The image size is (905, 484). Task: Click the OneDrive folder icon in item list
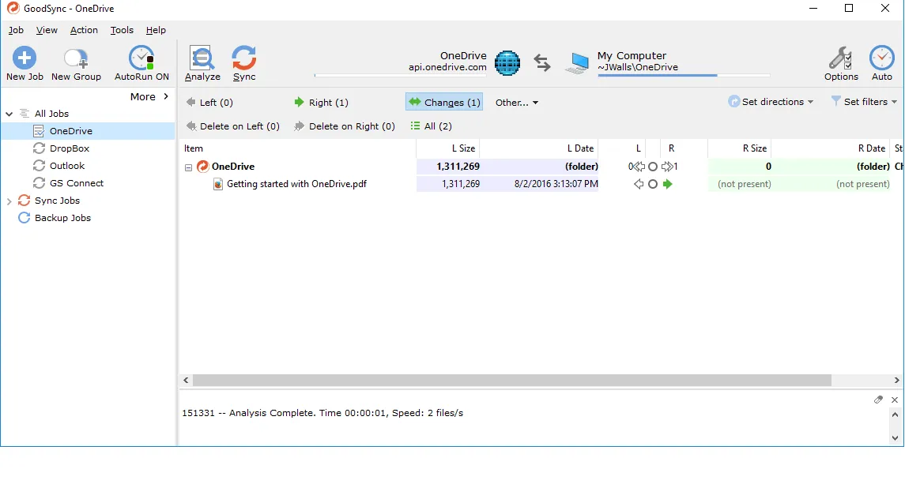(x=202, y=166)
